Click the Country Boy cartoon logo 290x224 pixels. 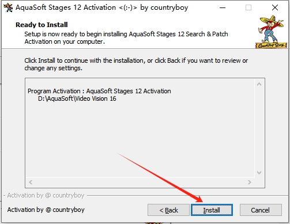click(x=271, y=32)
